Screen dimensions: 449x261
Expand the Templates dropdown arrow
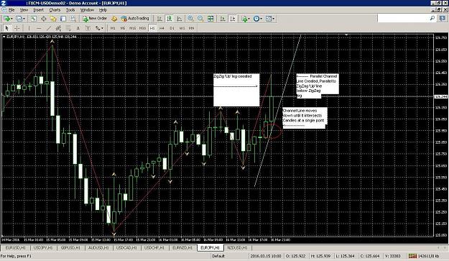tap(274, 19)
